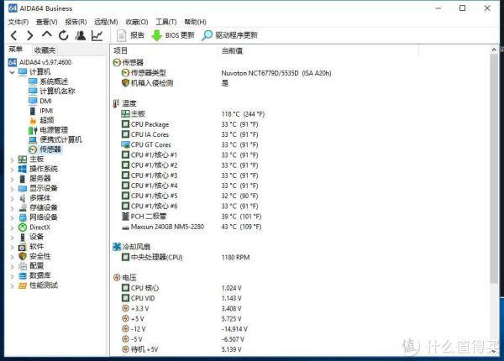504x361 pixels.
Task: Collapse the 计算机 tree node
Action: 13,72
